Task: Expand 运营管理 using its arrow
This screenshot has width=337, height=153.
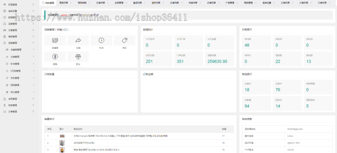Action: tap(33, 24)
